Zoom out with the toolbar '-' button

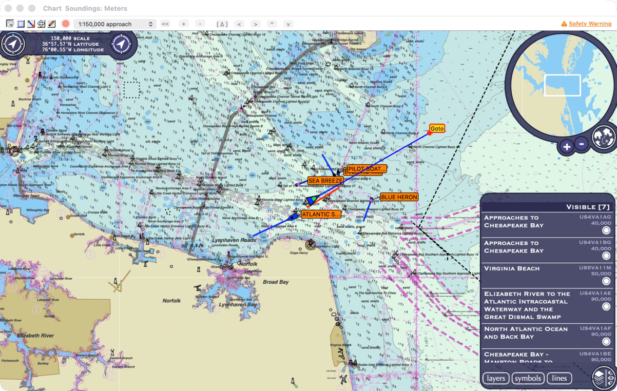201,24
